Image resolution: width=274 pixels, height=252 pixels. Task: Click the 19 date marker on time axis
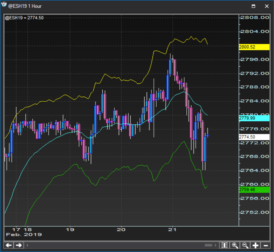[70, 230]
